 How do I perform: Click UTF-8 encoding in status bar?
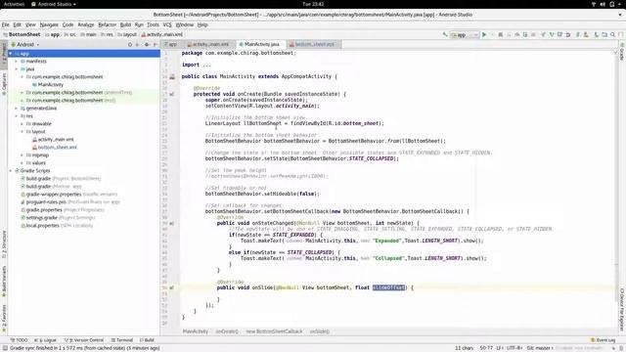click(x=514, y=348)
